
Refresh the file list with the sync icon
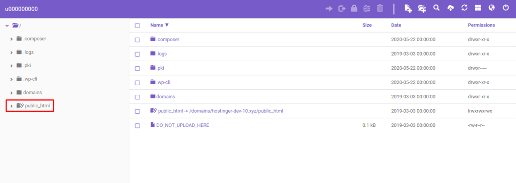(464, 8)
